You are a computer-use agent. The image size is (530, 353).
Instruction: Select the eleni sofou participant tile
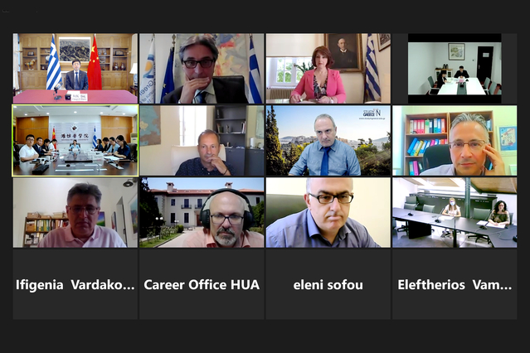328,284
